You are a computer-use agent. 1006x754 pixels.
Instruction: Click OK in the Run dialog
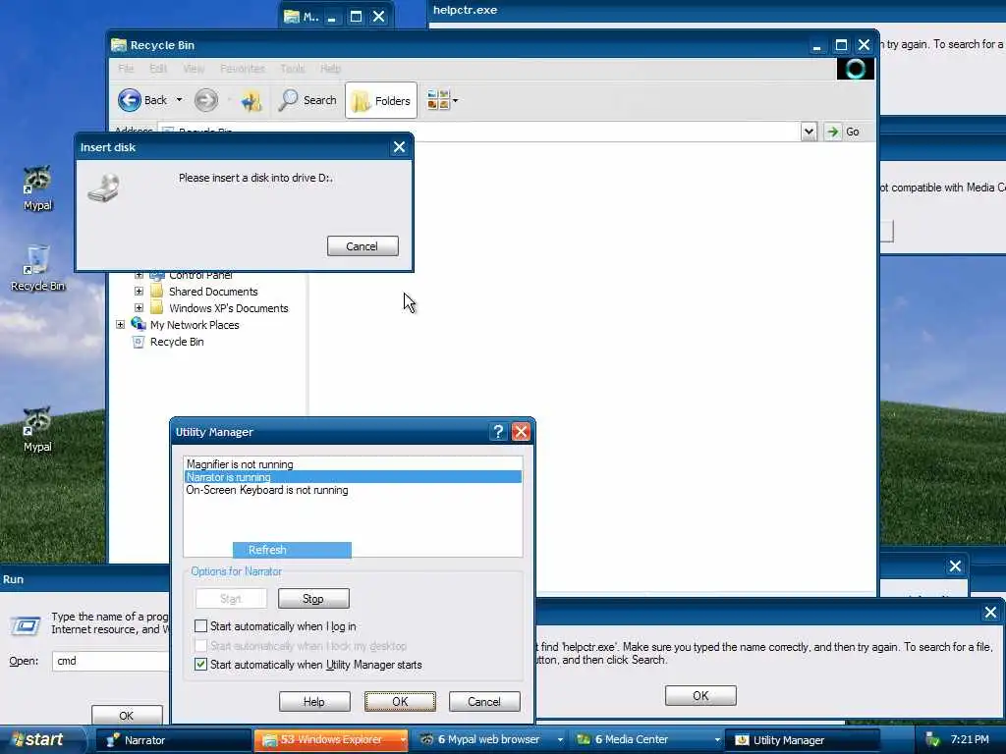click(127, 716)
